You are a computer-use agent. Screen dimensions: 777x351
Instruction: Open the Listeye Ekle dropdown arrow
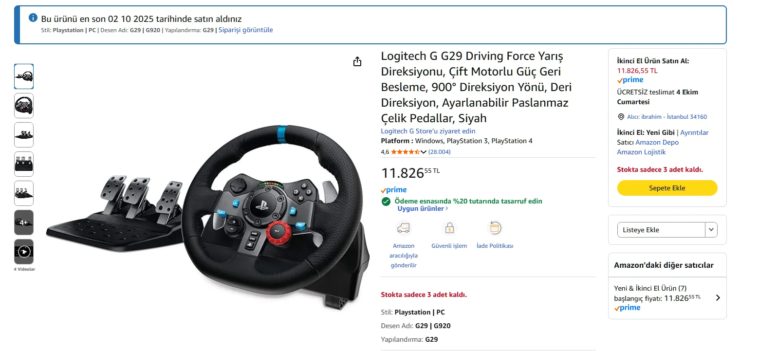(x=711, y=230)
